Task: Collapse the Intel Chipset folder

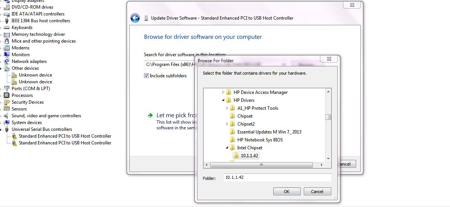Action: point(227,148)
